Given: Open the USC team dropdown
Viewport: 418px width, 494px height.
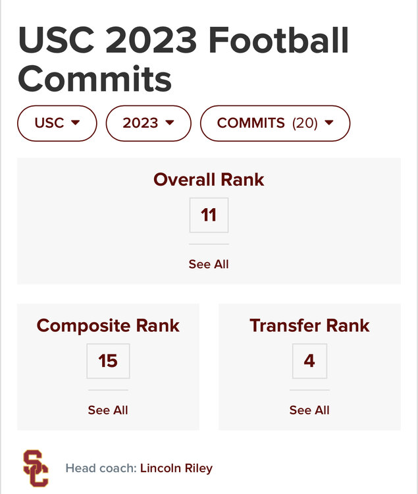Looking at the screenshot, I should (x=57, y=123).
